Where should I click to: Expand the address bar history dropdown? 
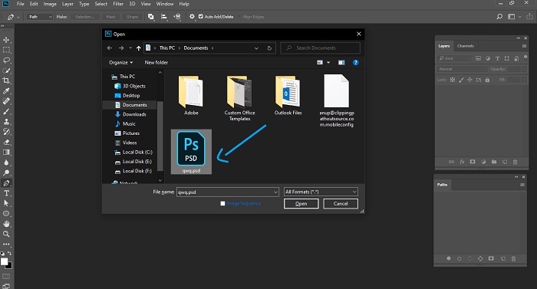pyautogui.click(x=256, y=48)
